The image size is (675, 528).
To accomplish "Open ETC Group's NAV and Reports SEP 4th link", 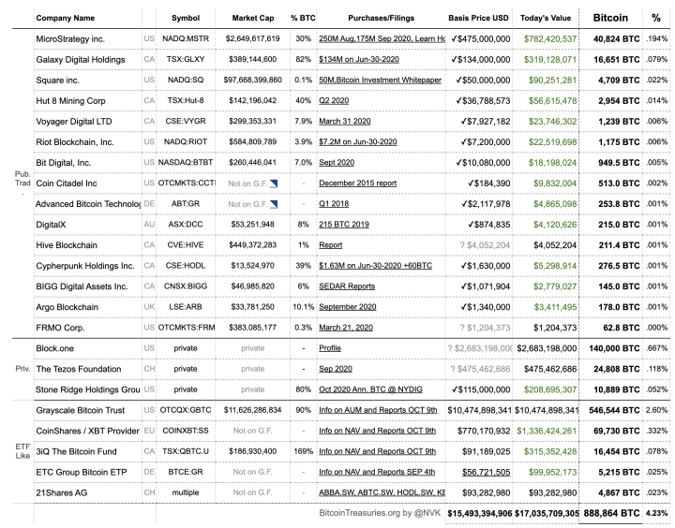I will click(x=377, y=472).
